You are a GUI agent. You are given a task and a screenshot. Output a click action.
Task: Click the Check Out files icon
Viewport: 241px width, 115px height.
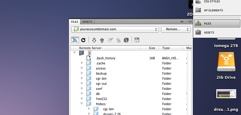[110, 40]
